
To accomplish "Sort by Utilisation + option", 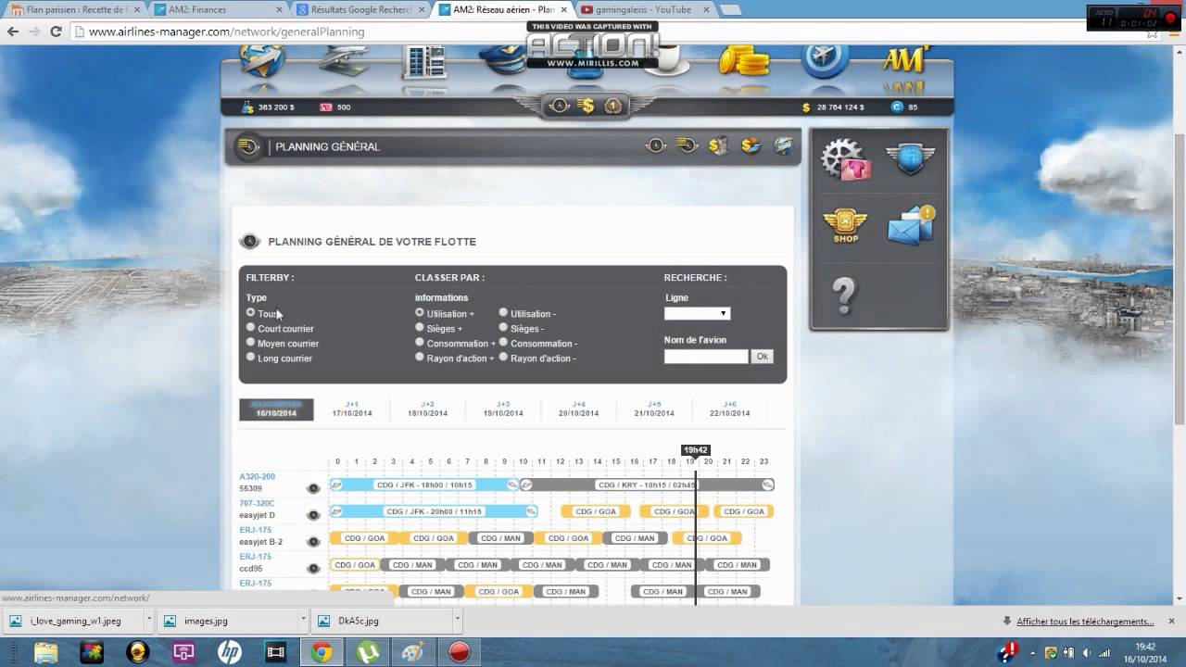I will (420, 313).
